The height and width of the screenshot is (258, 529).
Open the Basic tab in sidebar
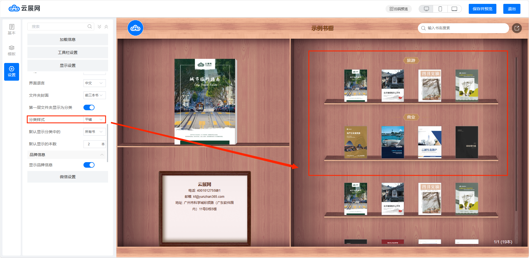pos(12,30)
